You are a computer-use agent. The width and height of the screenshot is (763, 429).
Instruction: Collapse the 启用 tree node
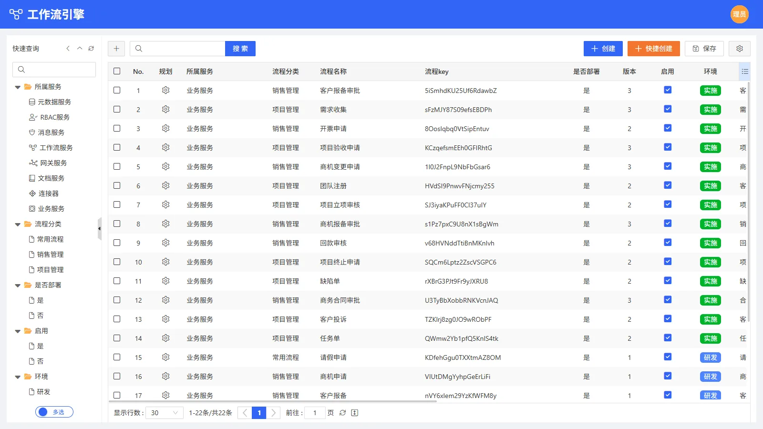[x=18, y=331]
